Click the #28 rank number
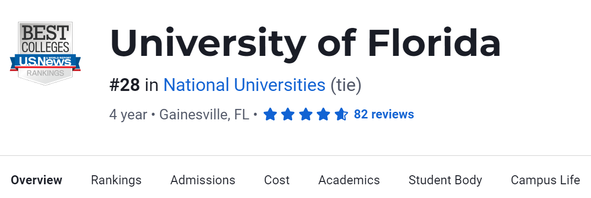 coord(125,85)
